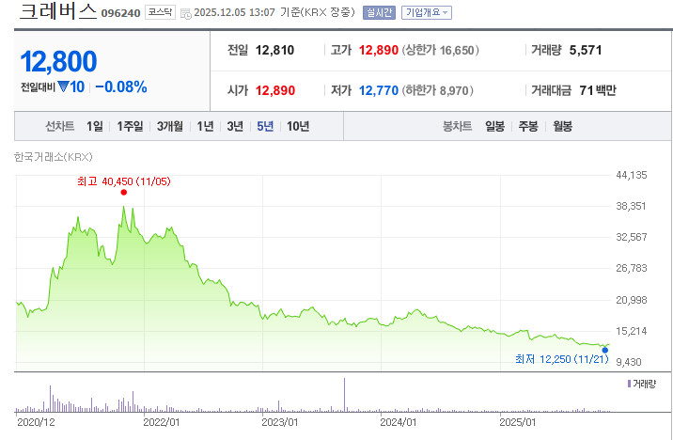Click the 봉차트 label
Screen dimensions: 673x440
click(458, 126)
